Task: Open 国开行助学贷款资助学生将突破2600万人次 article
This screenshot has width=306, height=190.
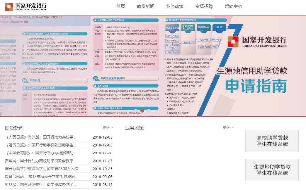Action: coord(42,169)
